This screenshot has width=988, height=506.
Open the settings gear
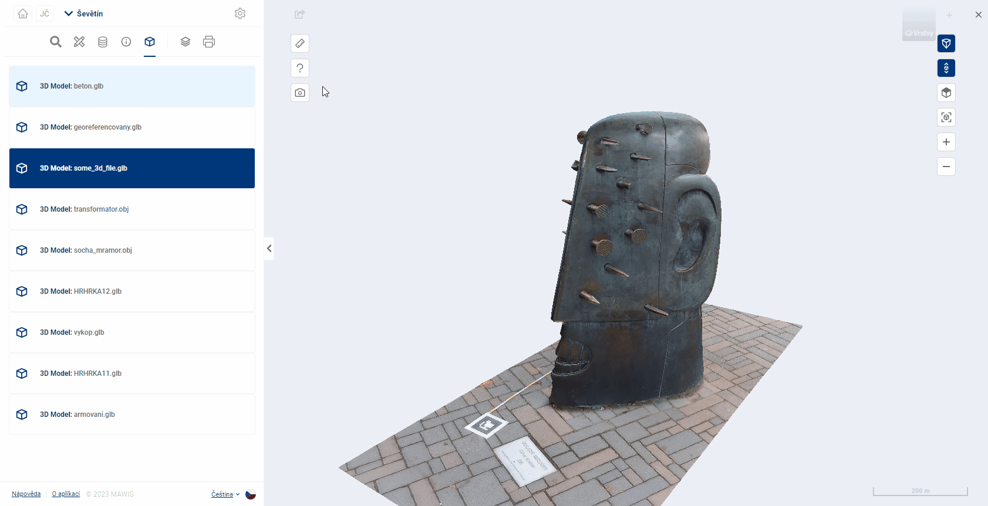coord(240,13)
